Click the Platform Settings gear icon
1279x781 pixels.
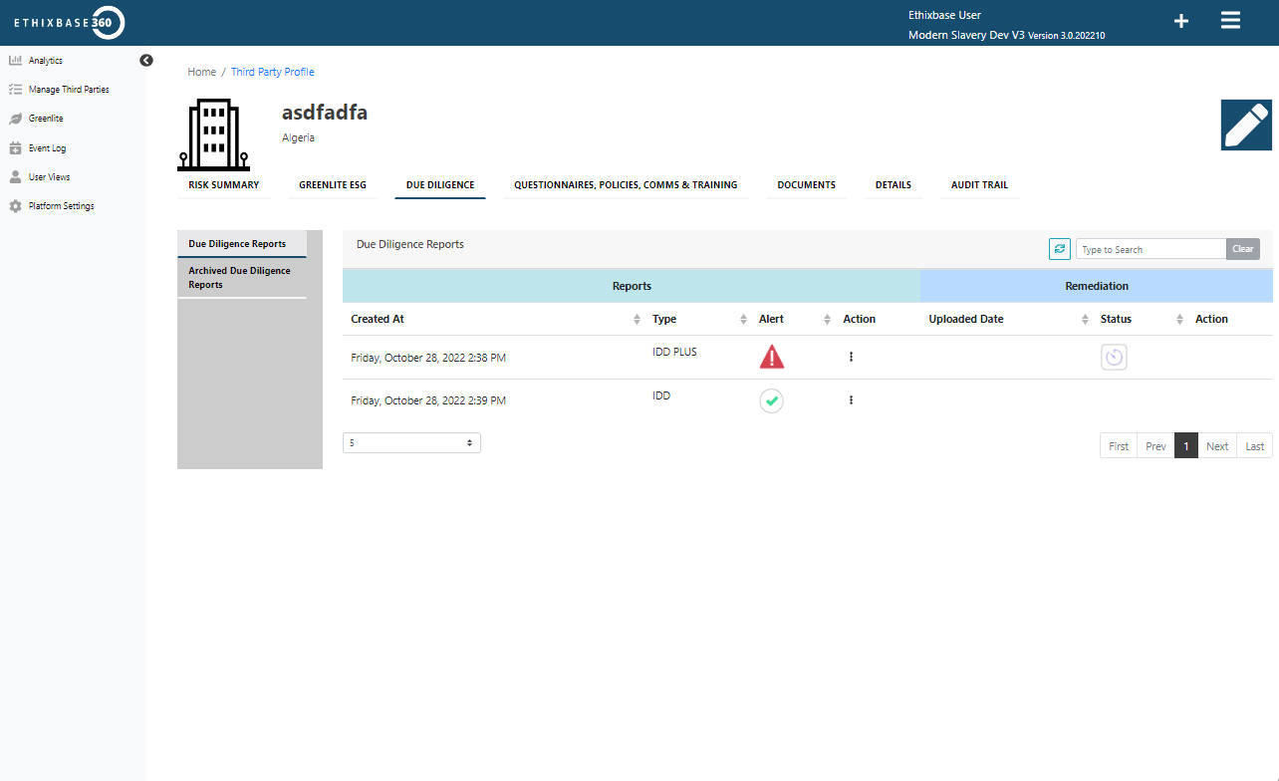(16, 205)
